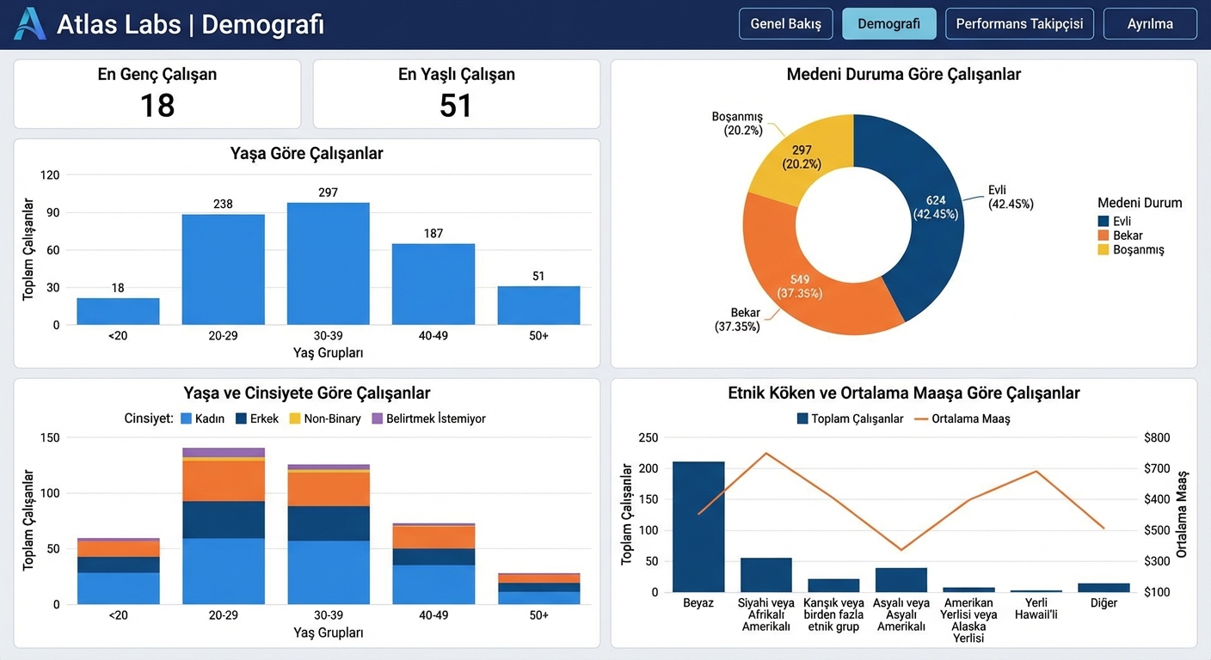Go to the Ayrılma tab
1211x660 pixels.
click(x=1150, y=24)
